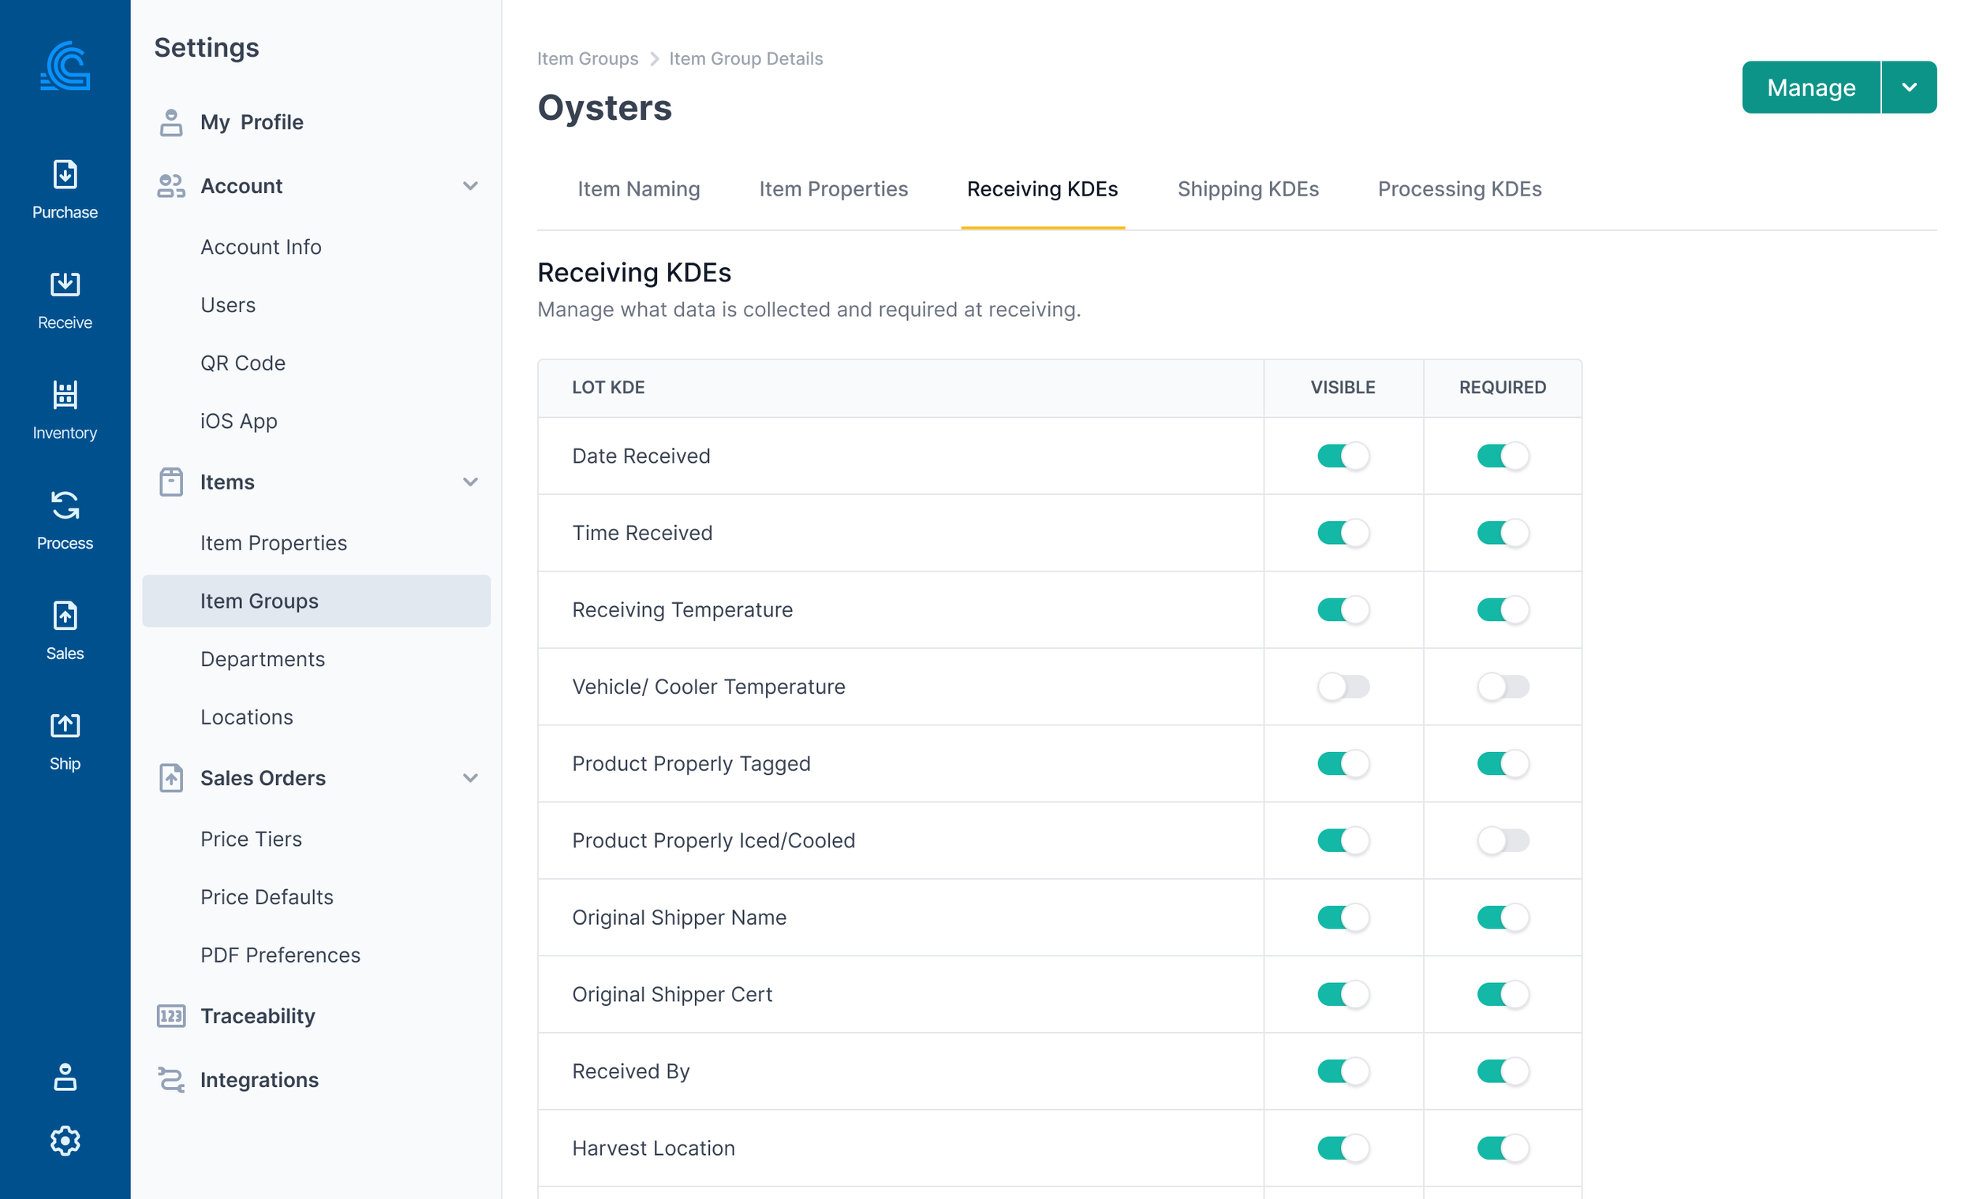
Task: Open Price Tiers in settings menu
Action: [x=251, y=838]
